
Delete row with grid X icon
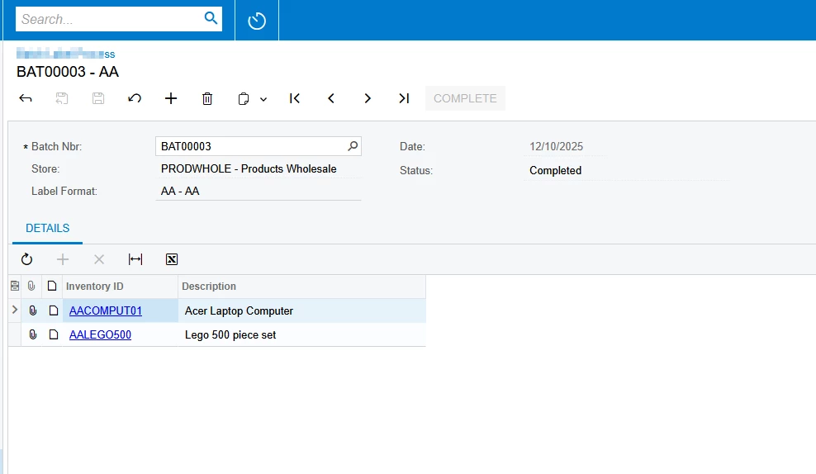coord(99,259)
